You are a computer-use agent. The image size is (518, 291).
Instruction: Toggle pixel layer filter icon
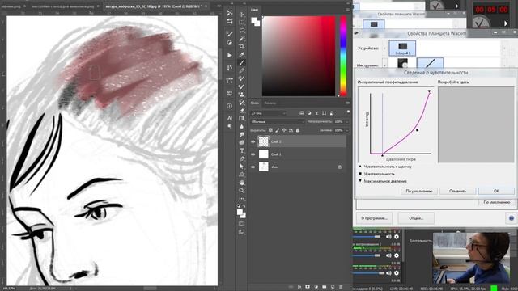302,113
